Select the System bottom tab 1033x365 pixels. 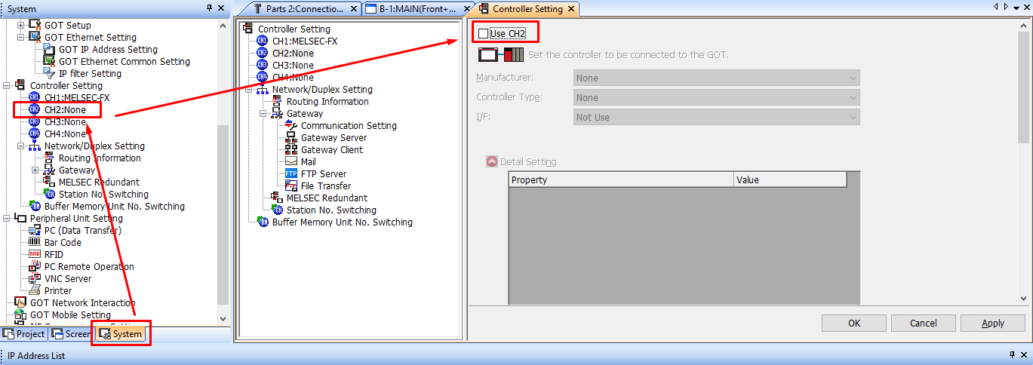pos(121,333)
